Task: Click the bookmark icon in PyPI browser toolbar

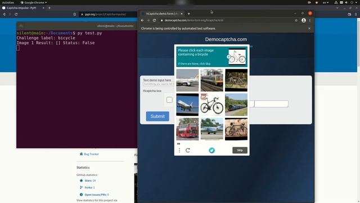Action: [x=75, y=14]
